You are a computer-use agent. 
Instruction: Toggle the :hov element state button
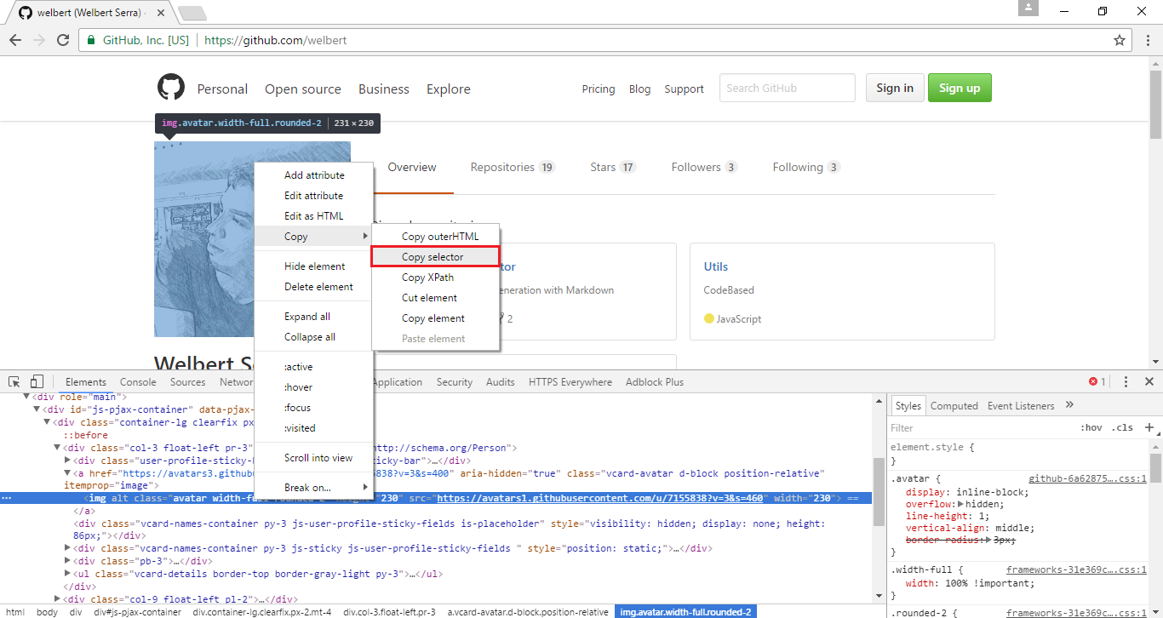coord(1091,427)
